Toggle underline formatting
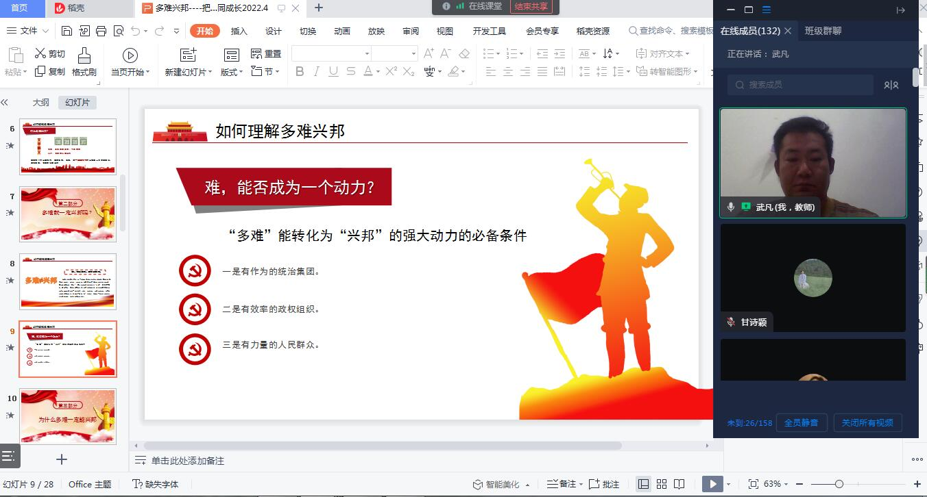Screen dimensions: 927x497 [333, 71]
